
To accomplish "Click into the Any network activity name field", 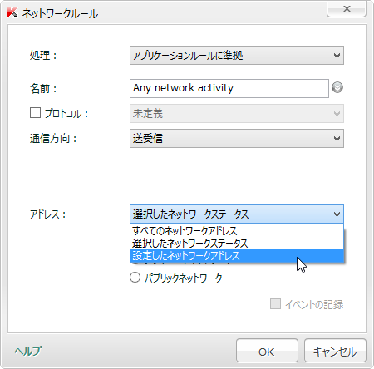I will (x=229, y=88).
